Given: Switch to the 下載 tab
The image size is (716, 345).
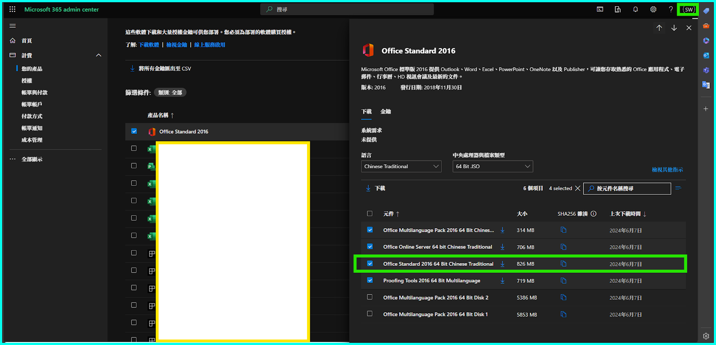Looking at the screenshot, I should click(x=367, y=111).
